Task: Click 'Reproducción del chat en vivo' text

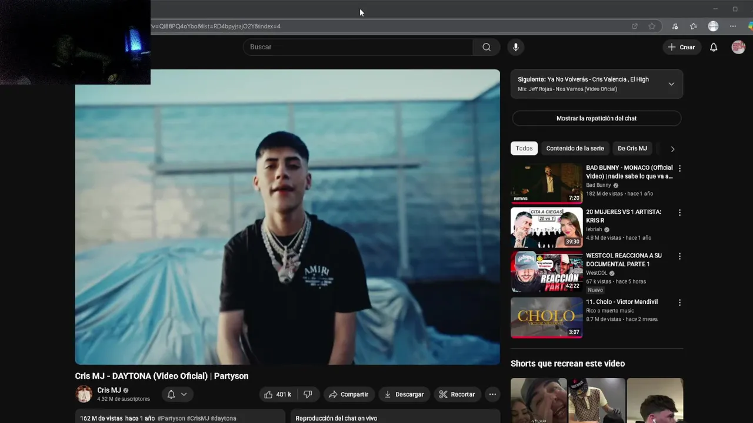Action: 336,418
